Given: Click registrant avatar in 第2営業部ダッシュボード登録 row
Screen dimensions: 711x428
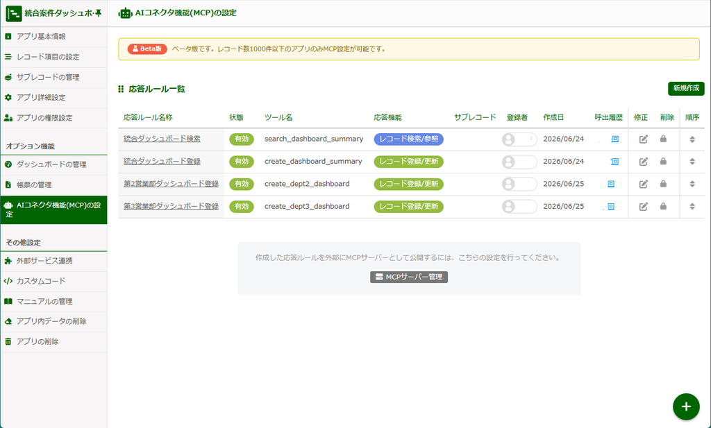Looking at the screenshot, I should click(509, 185).
